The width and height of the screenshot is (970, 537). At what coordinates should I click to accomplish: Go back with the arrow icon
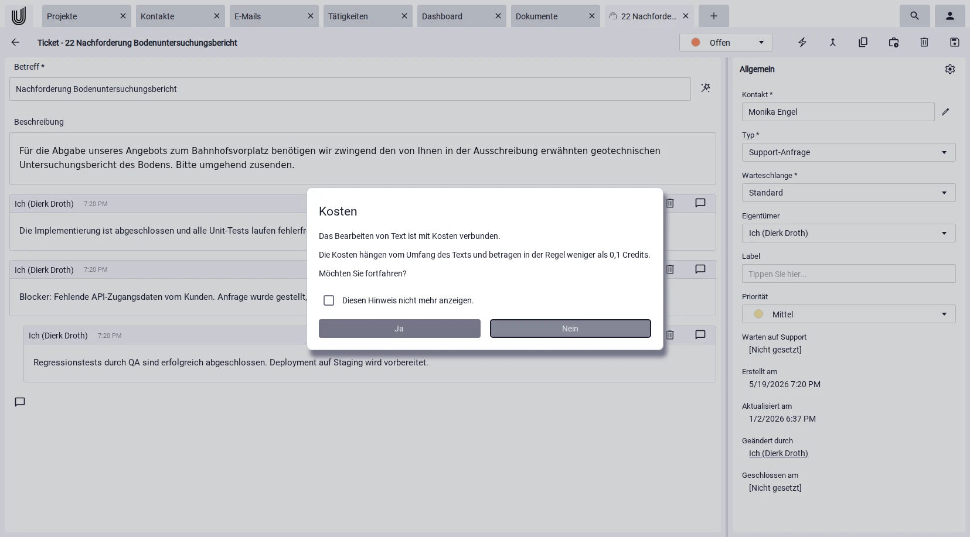pos(15,42)
